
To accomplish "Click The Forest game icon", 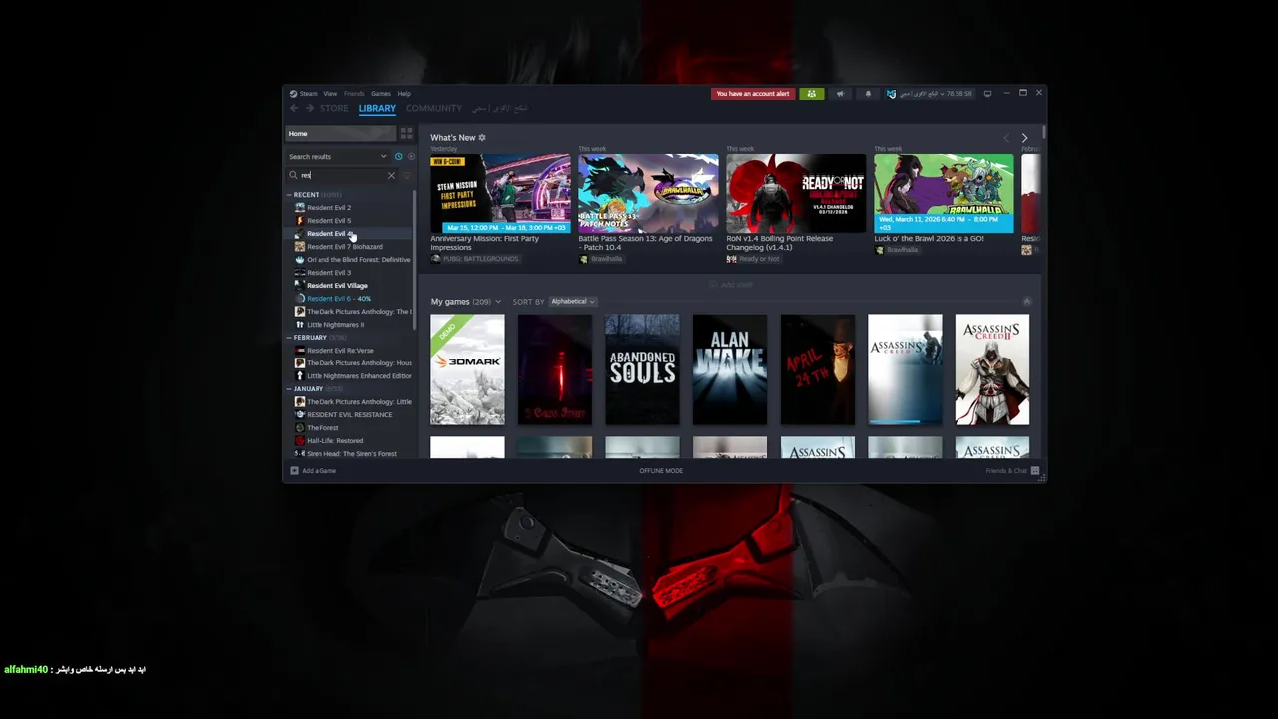I will (x=300, y=427).
